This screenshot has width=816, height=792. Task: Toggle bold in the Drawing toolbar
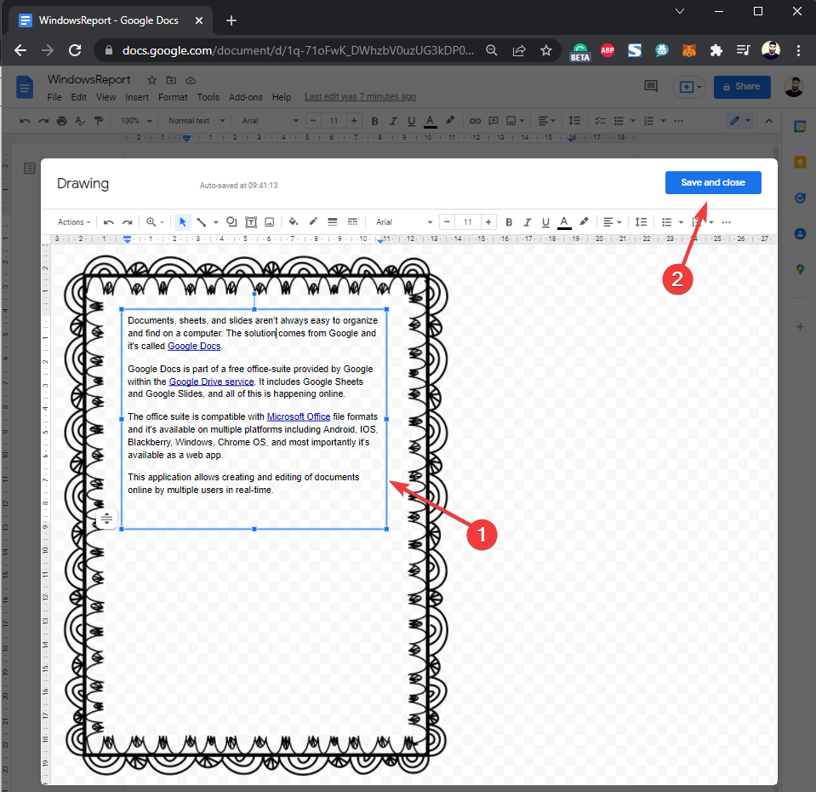tap(509, 222)
